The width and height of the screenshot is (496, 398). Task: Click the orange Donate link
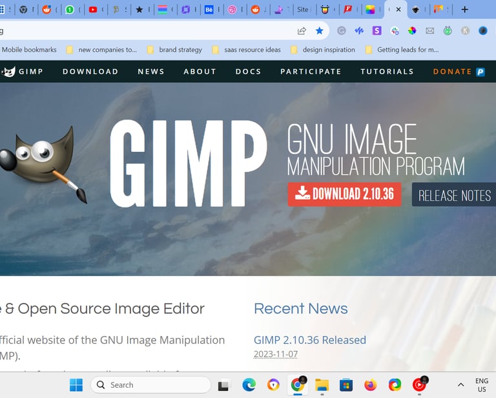point(452,72)
